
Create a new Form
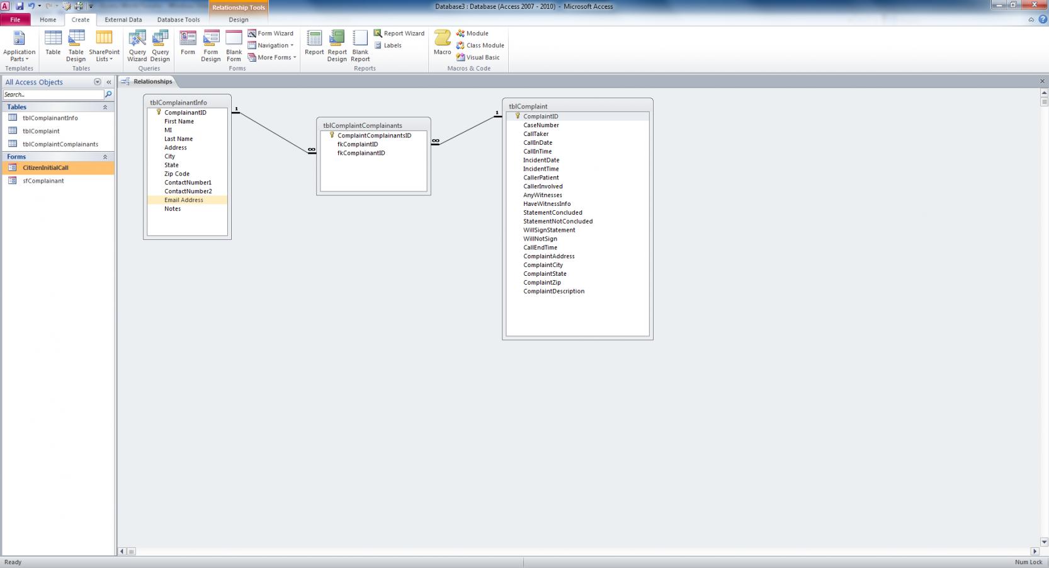click(x=188, y=43)
